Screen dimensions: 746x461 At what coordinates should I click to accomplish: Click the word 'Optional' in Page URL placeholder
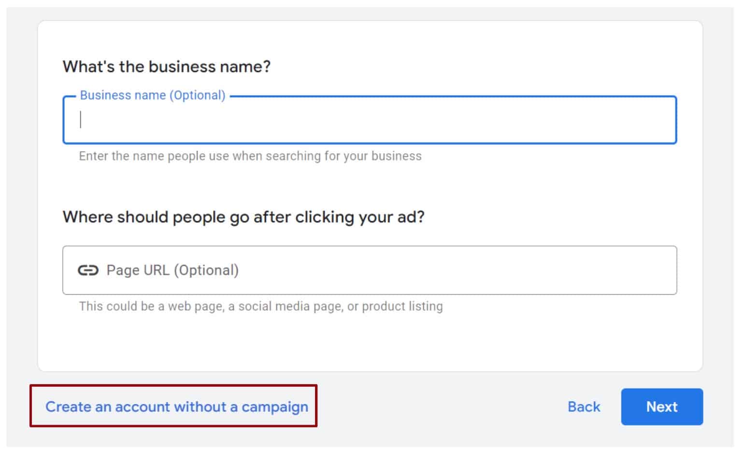coord(208,270)
